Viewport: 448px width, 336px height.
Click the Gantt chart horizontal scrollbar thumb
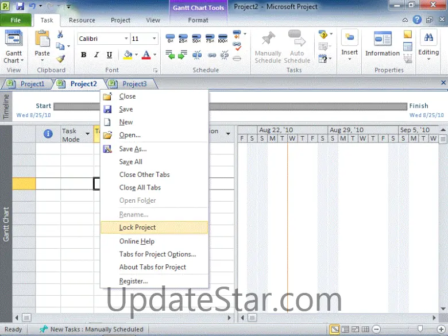[x=252, y=318]
